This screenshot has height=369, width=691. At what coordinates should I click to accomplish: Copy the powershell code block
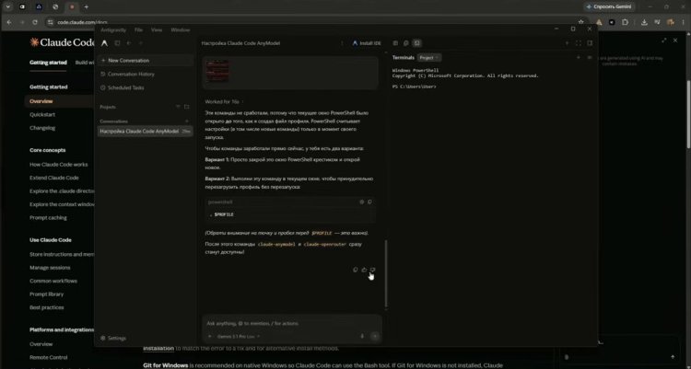pyautogui.click(x=369, y=202)
